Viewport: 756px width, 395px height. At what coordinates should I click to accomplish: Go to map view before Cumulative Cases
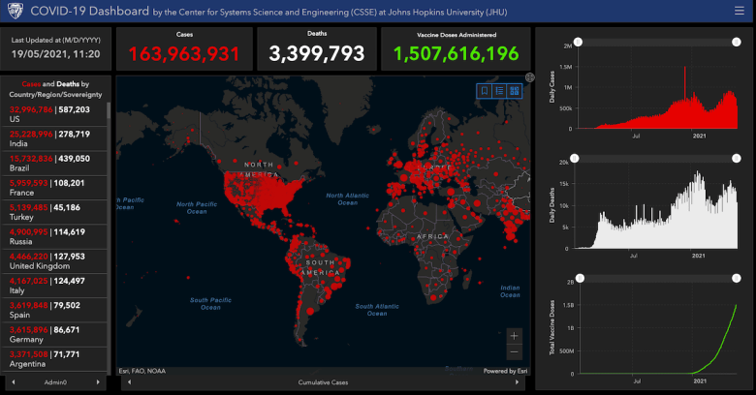tap(129, 382)
